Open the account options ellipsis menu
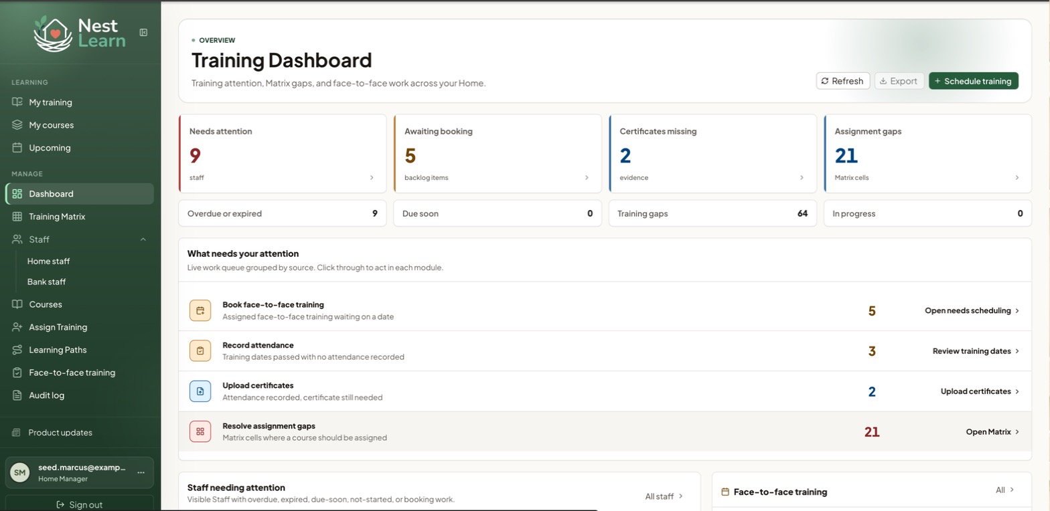This screenshot has width=1050, height=511. 141,473
